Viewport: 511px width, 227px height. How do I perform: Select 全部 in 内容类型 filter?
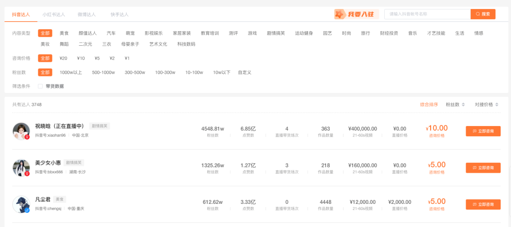(x=45, y=33)
